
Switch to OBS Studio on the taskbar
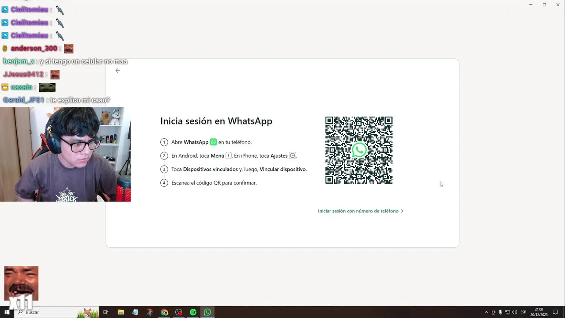pyautogui.click(x=179, y=312)
